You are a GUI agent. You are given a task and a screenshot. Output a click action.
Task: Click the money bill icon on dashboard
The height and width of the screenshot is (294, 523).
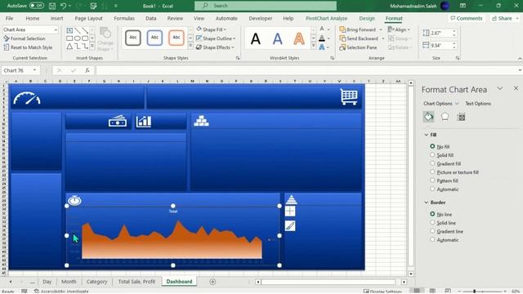point(118,122)
